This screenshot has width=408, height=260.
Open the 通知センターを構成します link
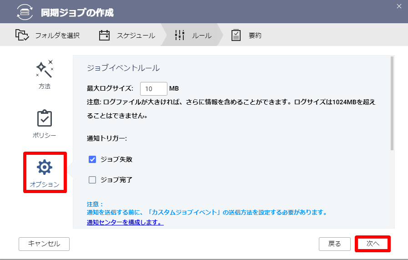tap(125, 222)
